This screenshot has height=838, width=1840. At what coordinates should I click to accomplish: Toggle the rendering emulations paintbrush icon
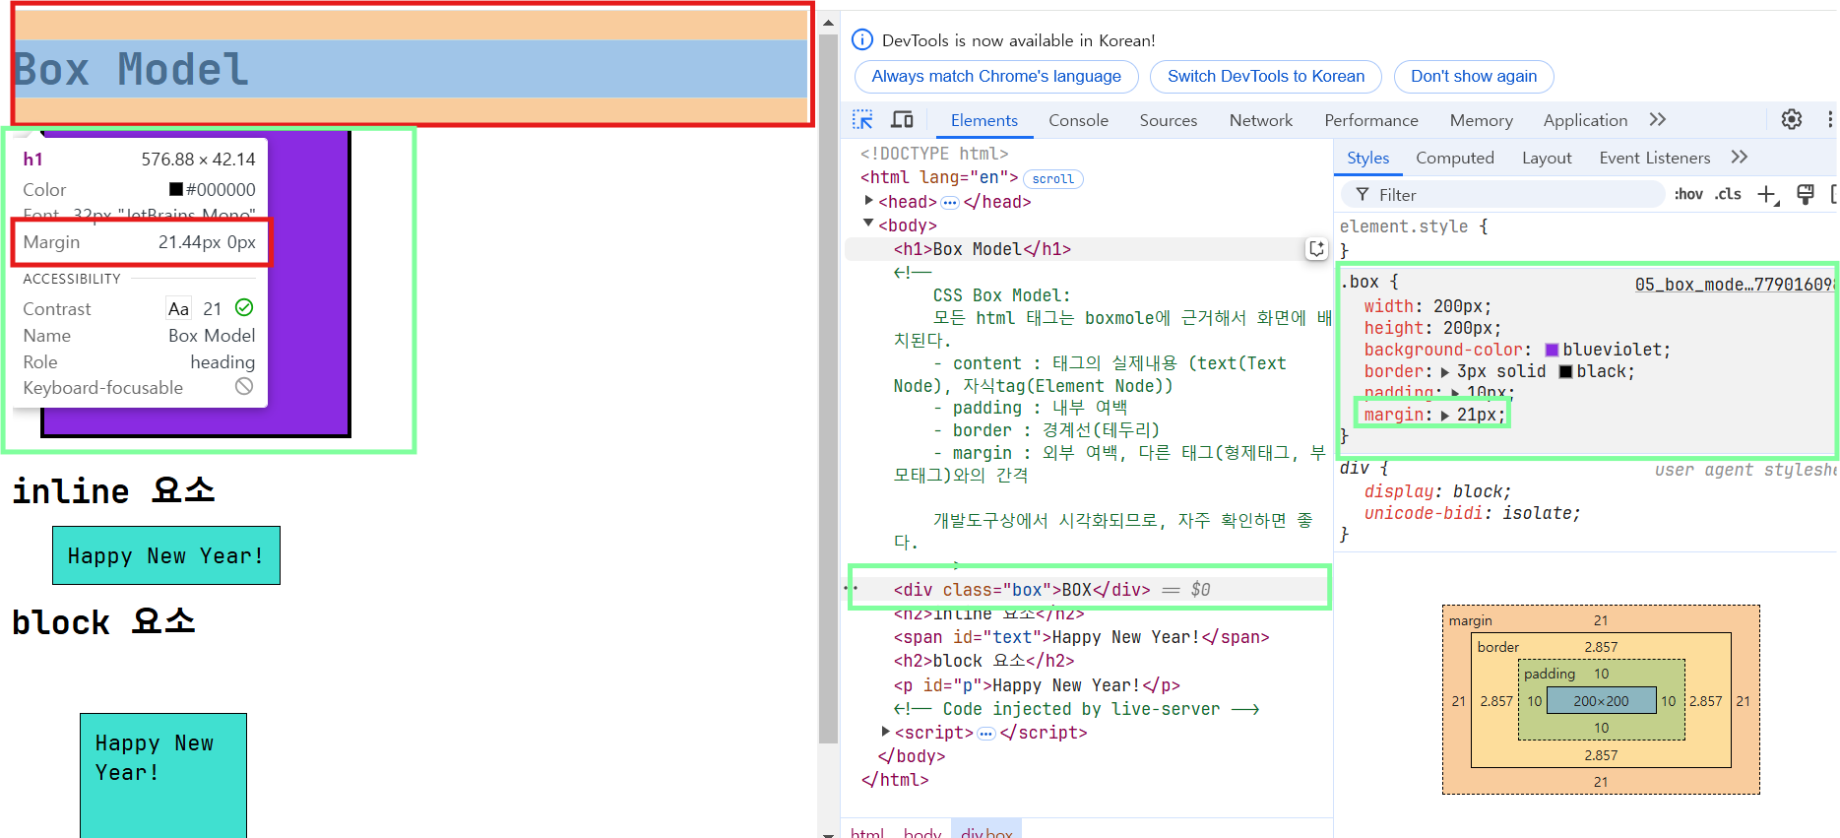coord(1806,194)
